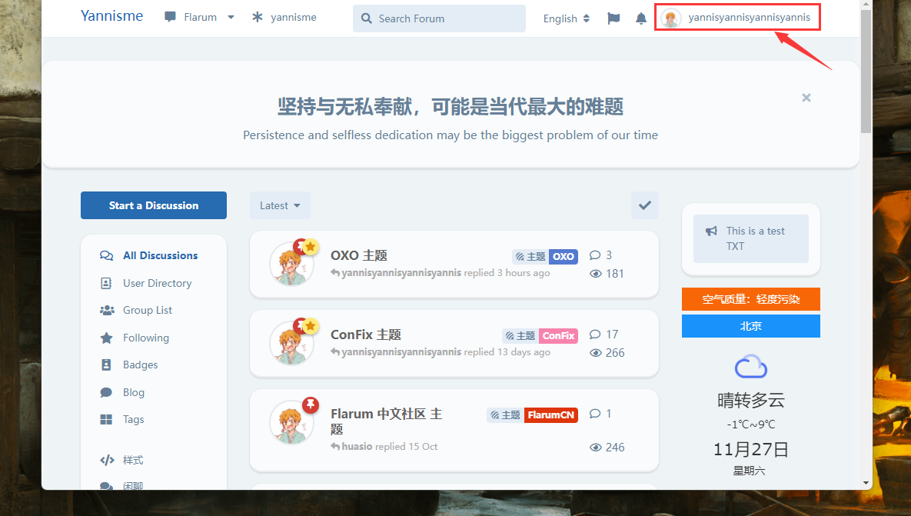The image size is (911, 516).
Task: Open the OXO 主题 discussion
Action: (x=358, y=255)
